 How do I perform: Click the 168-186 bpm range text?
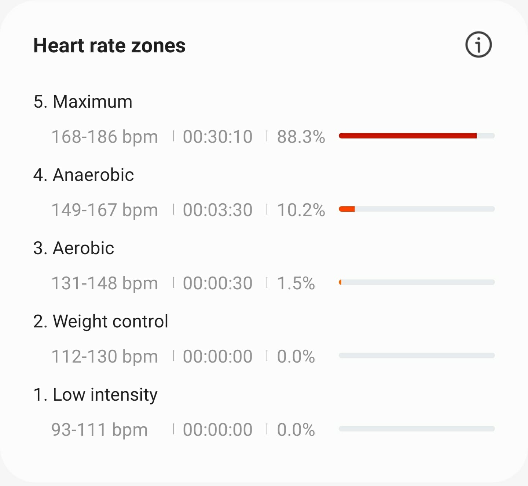[x=105, y=137]
